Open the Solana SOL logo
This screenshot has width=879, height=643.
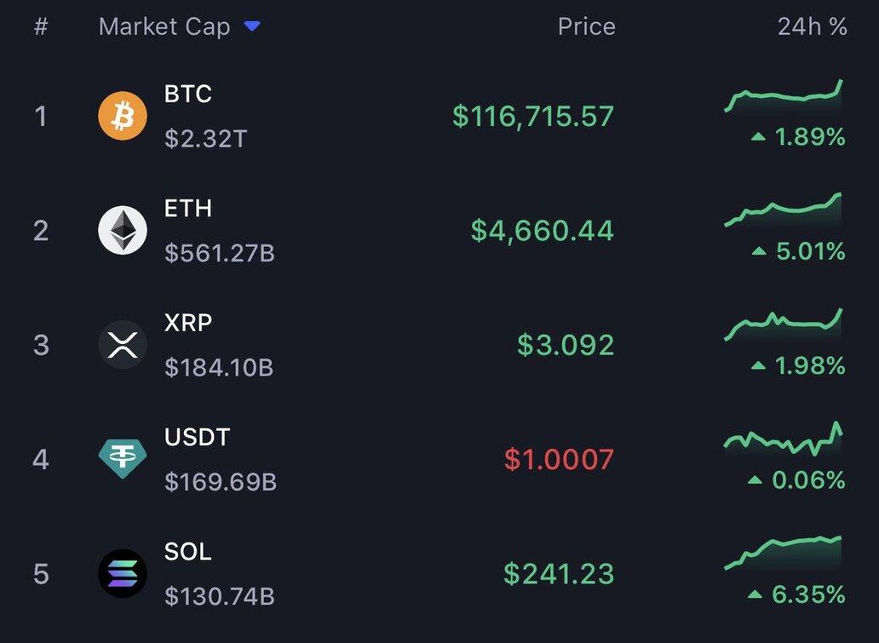point(123,573)
